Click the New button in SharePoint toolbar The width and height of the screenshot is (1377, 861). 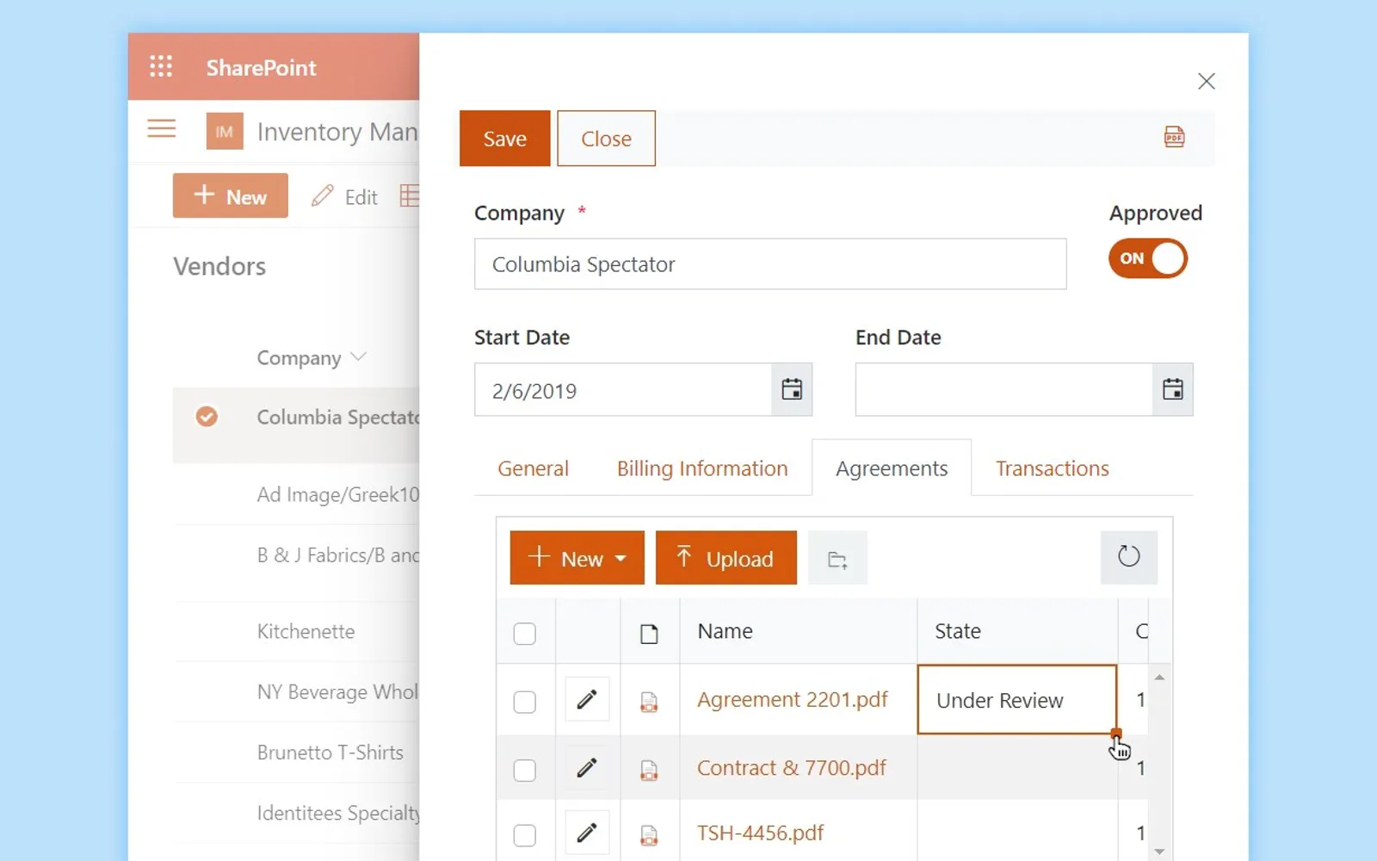[231, 195]
